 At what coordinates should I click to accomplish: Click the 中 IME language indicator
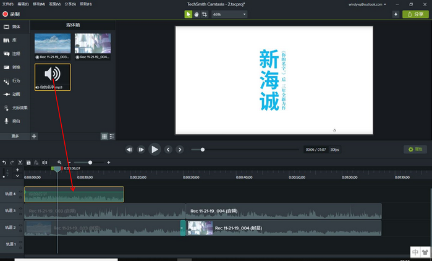click(x=415, y=252)
